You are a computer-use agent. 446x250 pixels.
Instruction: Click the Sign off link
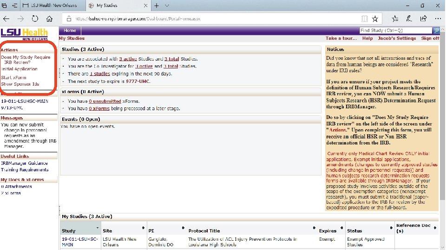[430, 38]
